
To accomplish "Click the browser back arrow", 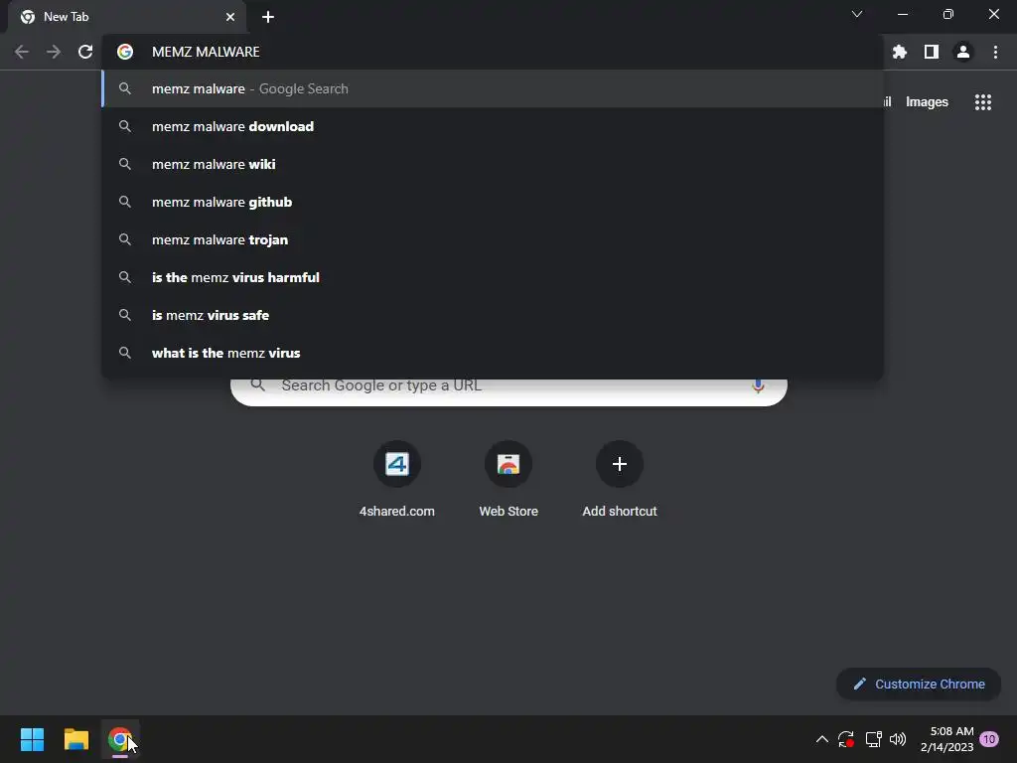I will pyautogui.click(x=22, y=52).
